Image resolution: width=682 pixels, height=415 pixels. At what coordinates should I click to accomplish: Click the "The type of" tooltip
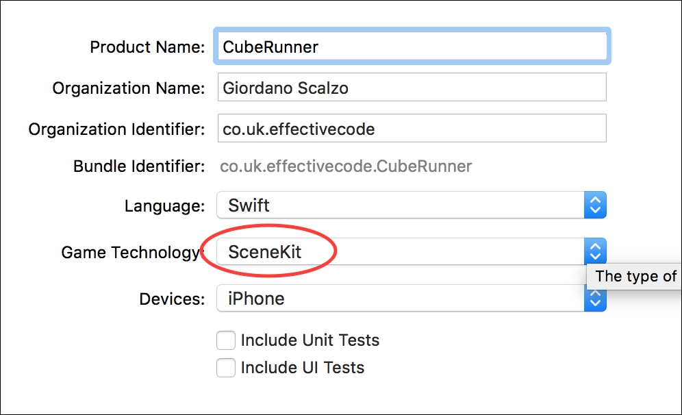635,276
